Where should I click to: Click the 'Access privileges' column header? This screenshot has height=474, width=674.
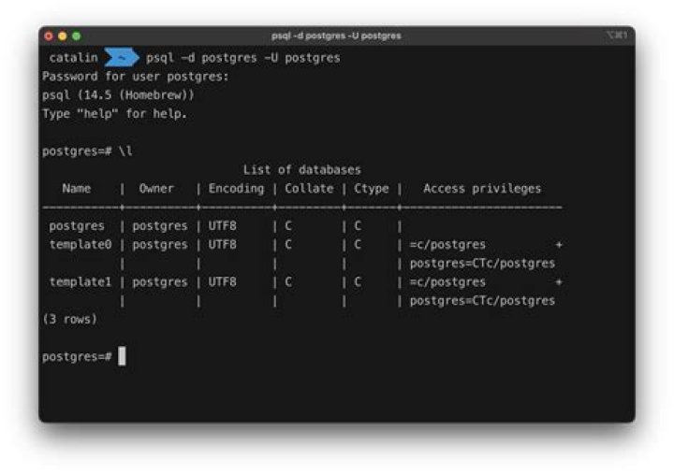point(482,189)
